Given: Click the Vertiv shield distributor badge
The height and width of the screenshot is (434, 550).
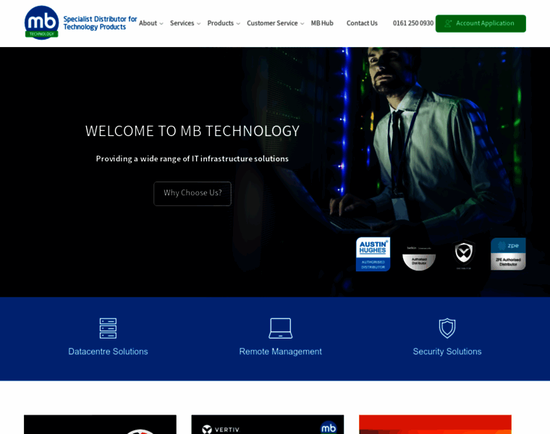Looking at the screenshot, I should tap(464, 253).
